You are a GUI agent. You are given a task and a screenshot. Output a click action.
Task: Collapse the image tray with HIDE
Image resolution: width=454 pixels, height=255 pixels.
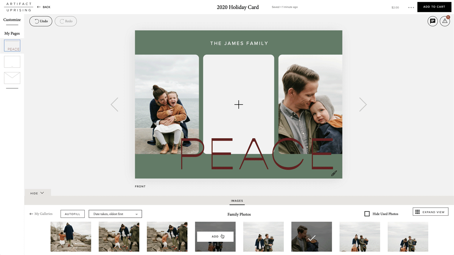point(37,193)
